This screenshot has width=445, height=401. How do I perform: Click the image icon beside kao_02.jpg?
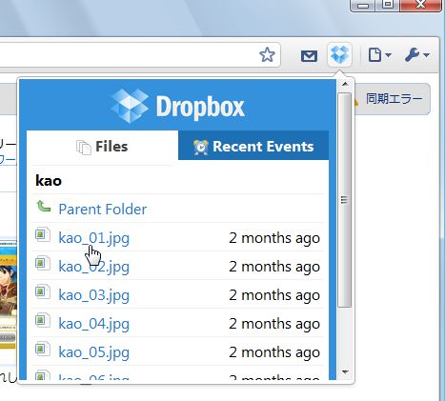43,263
